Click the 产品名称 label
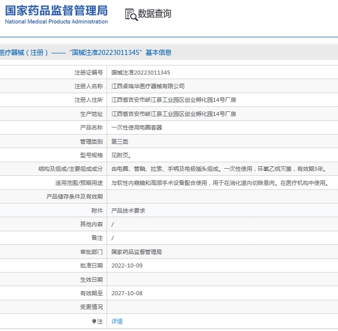The height and width of the screenshot is (331, 338). click(x=92, y=127)
